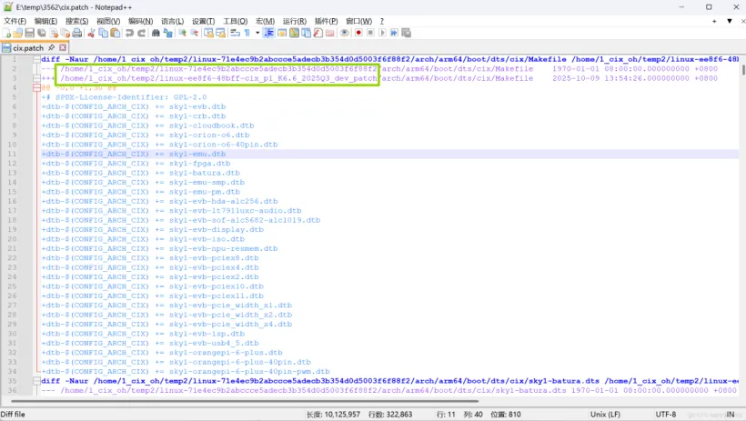
Task: Toggle the show all characters pilcrow icon
Action: [x=246, y=33]
